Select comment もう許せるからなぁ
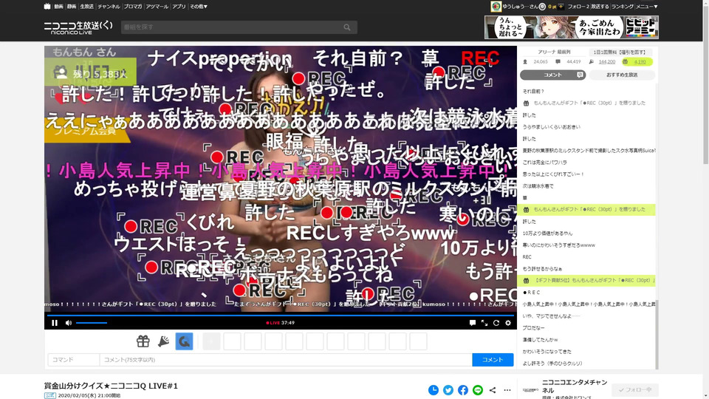This screenshot has width=709, height=399. [x=542, y=269]
